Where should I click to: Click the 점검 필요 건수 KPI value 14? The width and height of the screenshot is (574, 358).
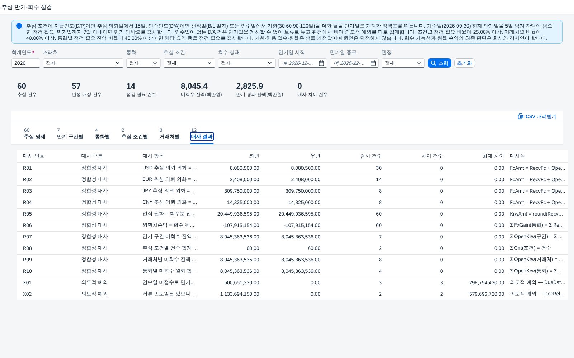point(131,86)
